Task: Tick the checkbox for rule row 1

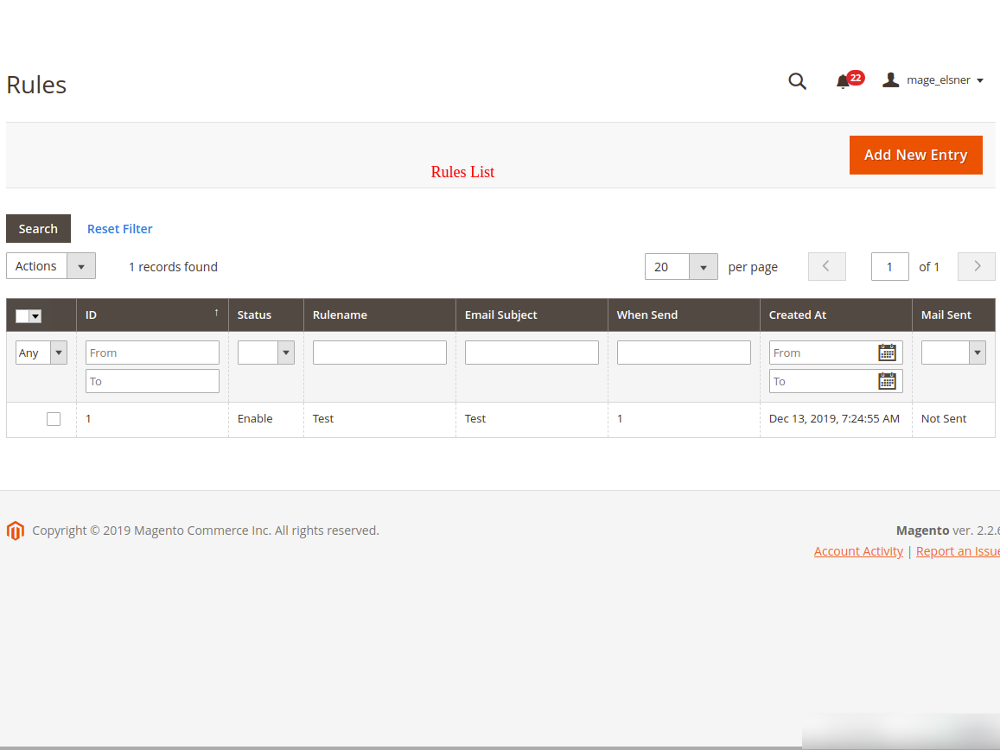Action: (x=54, y=419)
